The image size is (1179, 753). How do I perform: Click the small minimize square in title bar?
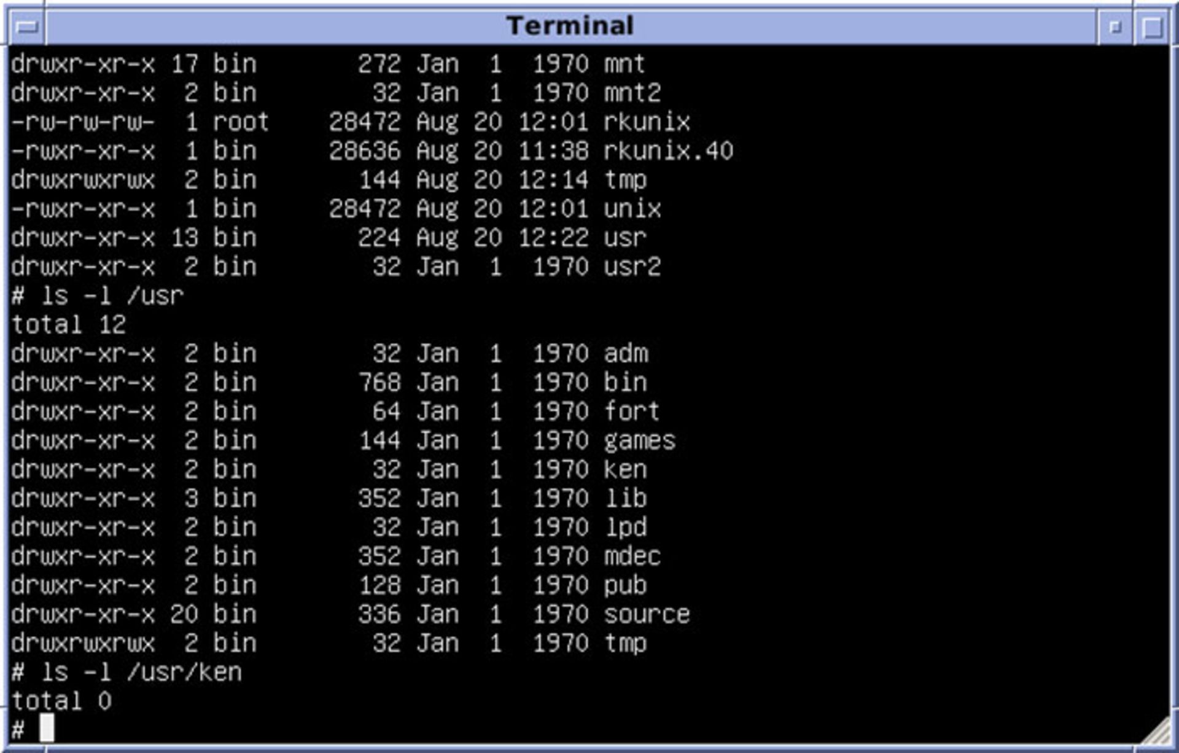[x=1116, y=27]
